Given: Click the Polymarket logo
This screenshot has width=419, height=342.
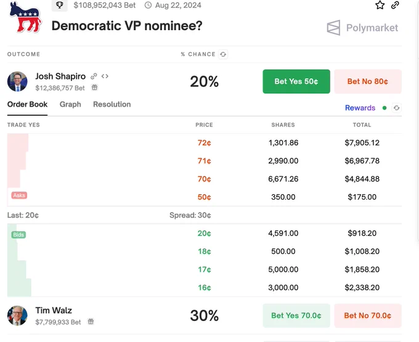Looking at the screenshot, I should pos(362,28).
